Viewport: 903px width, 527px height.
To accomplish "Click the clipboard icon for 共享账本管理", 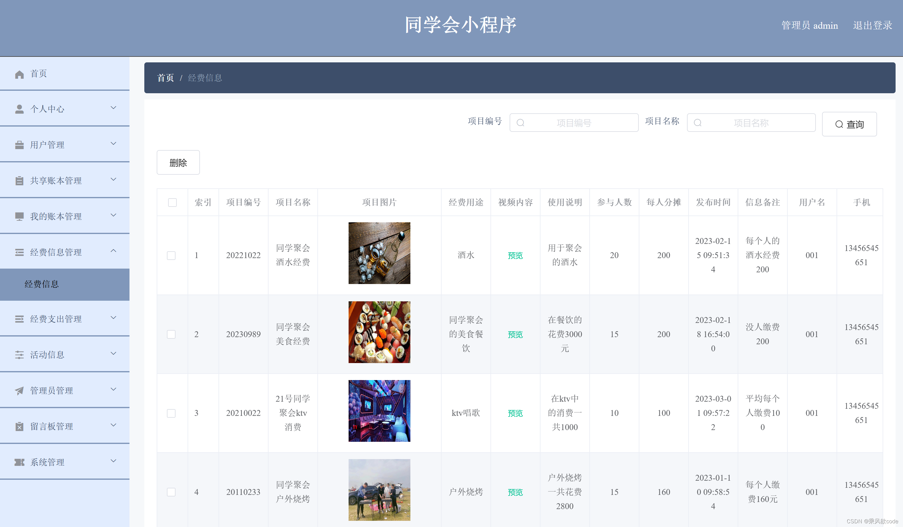I will tap(19, 181).
